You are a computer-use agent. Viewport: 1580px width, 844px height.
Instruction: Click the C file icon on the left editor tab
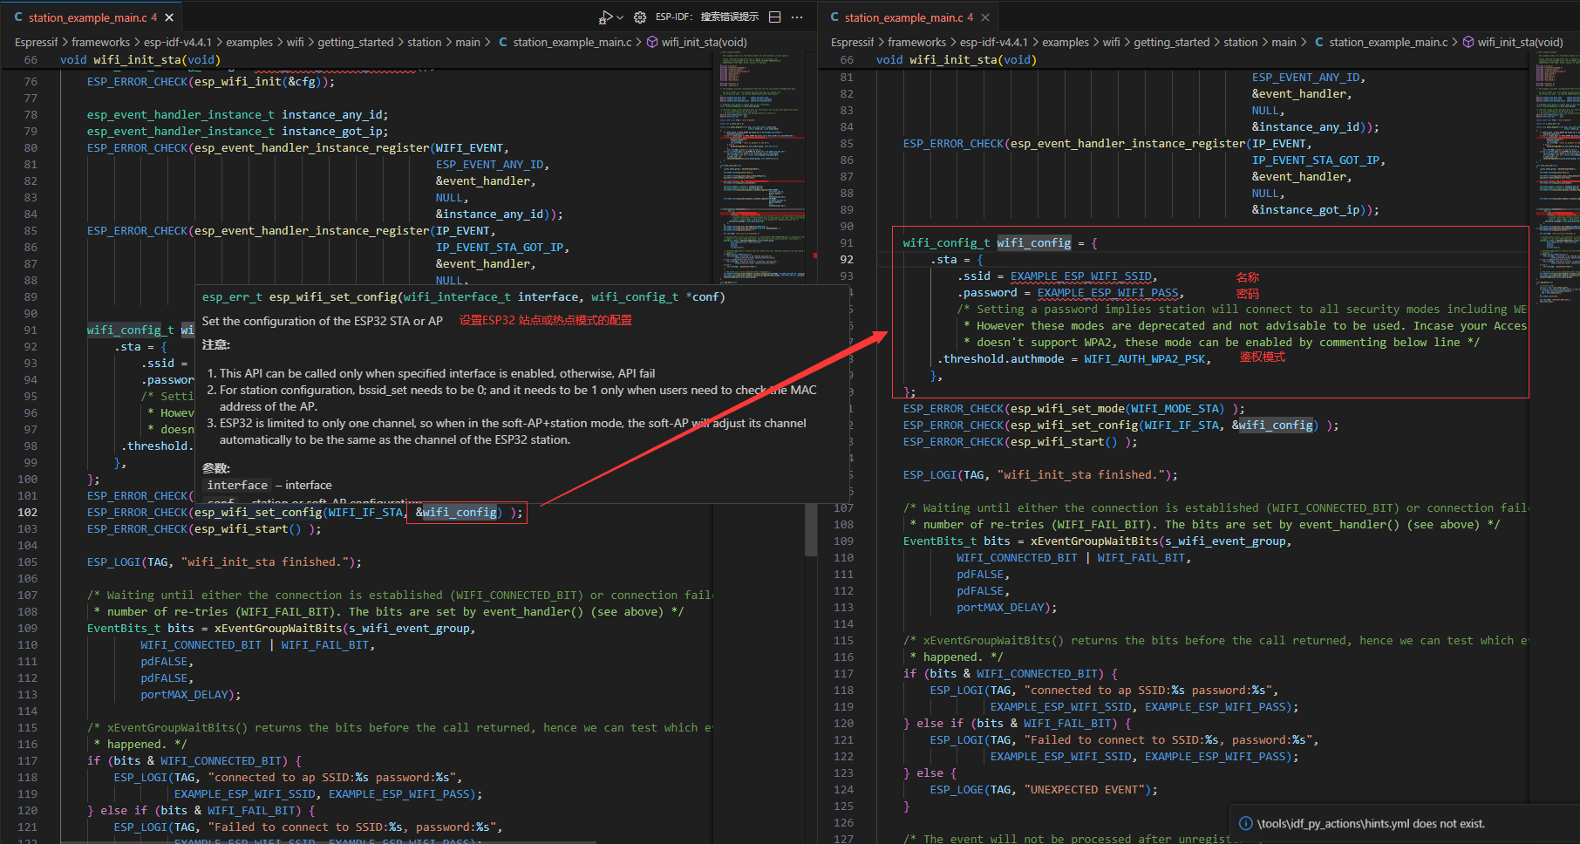pyautogui.click(x=18, y=17)
